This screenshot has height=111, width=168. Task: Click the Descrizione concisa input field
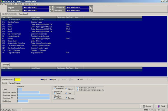click(x=28, y=92)
